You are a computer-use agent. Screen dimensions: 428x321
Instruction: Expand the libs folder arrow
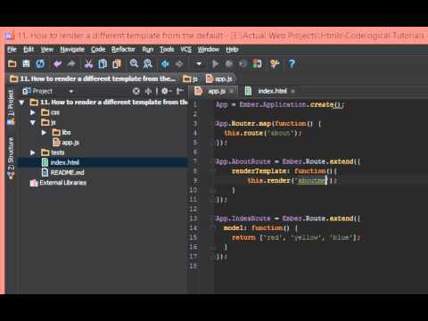click(44, 133)
